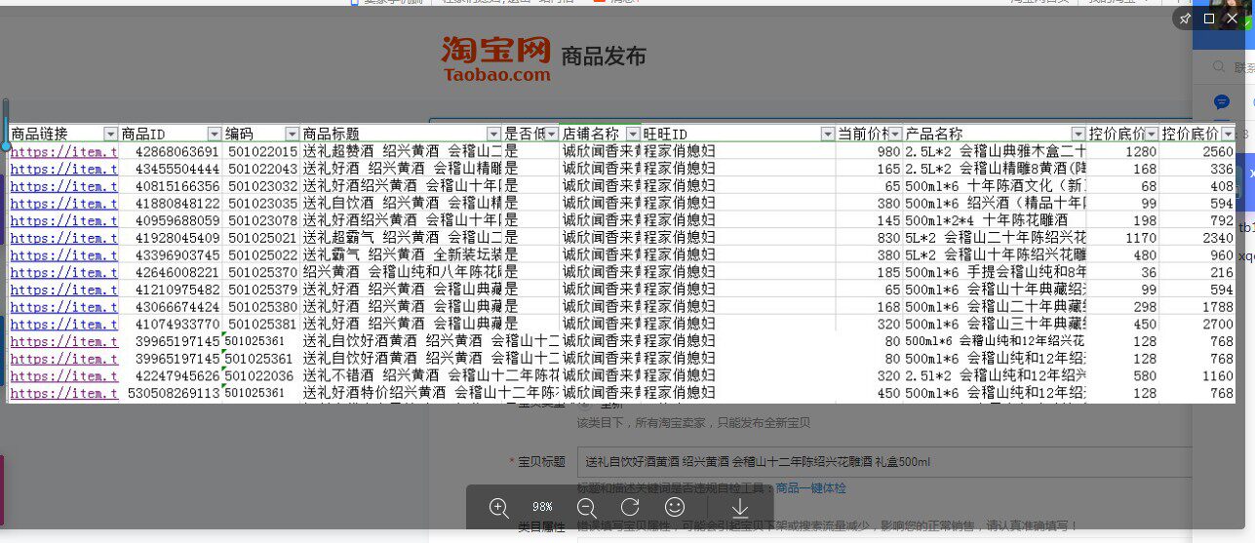Open the 店铺名称 column filter dropdown

632,134
